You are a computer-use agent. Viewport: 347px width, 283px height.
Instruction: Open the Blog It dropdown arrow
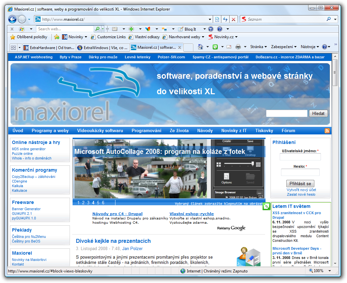click(205, 29)
